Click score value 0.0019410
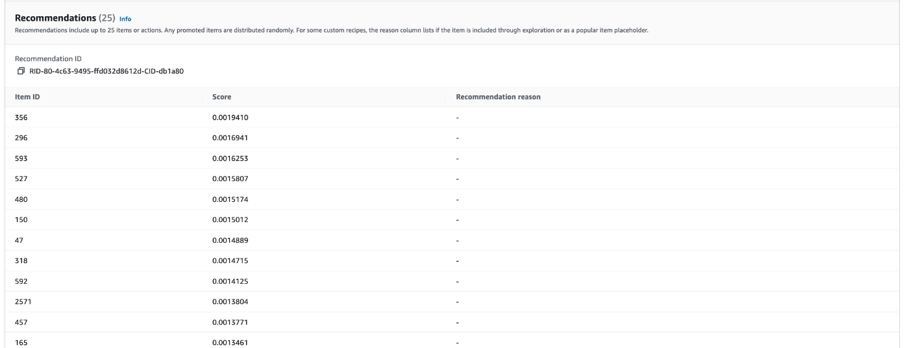Screen dimensions: 909x348 (230, 118)
